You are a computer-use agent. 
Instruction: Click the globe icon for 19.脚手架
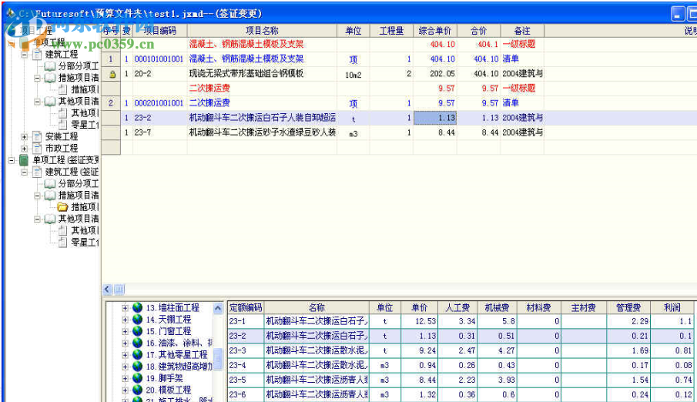pos(138,378)
